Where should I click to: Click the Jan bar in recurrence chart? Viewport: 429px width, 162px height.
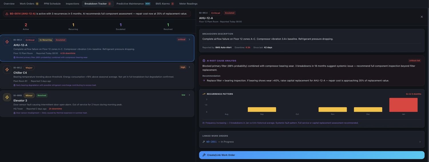[403, 105]
